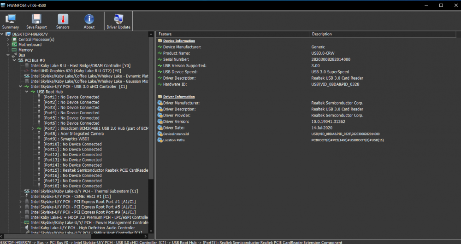Click the Hardware ID USB icon

tap(160, 84)
